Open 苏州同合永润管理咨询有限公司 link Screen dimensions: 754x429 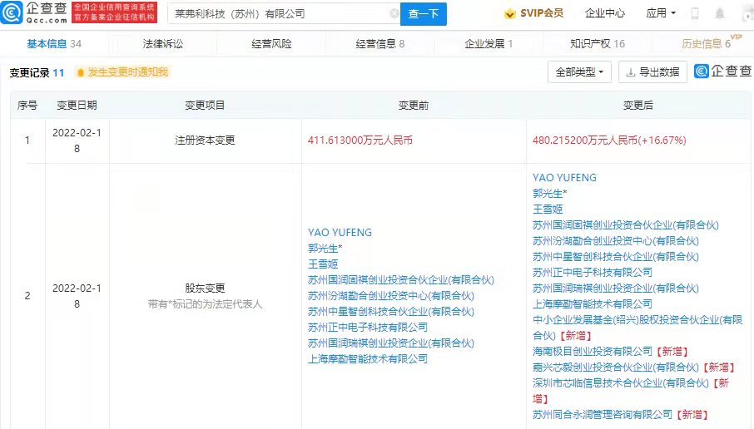[x=602, y=415]
